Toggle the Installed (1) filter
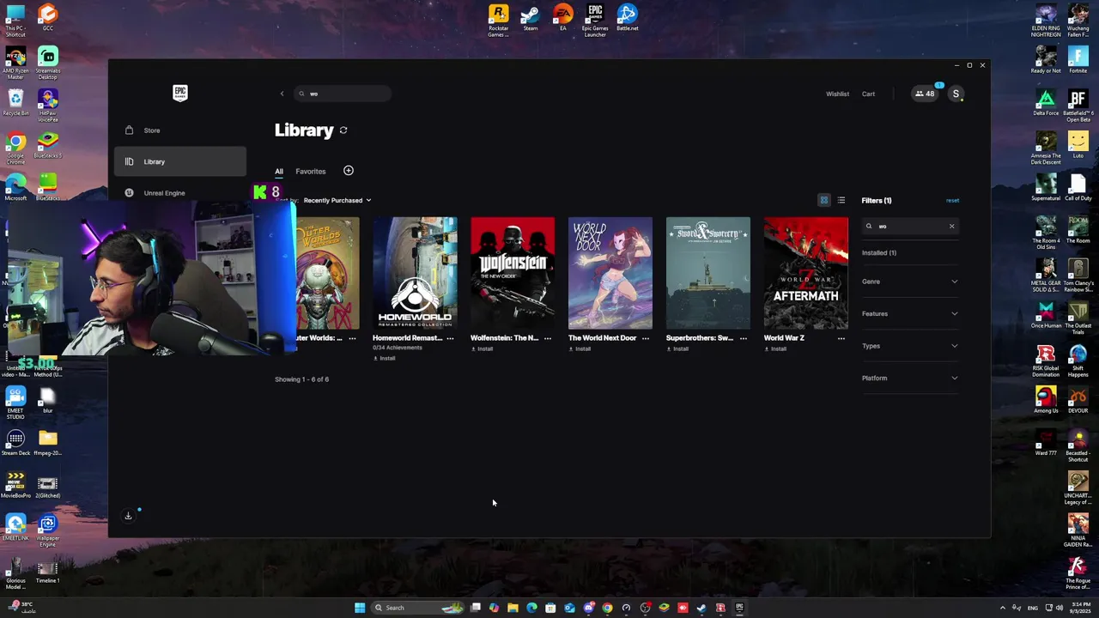Screen dimensions: 1099x618 [879, 253]
